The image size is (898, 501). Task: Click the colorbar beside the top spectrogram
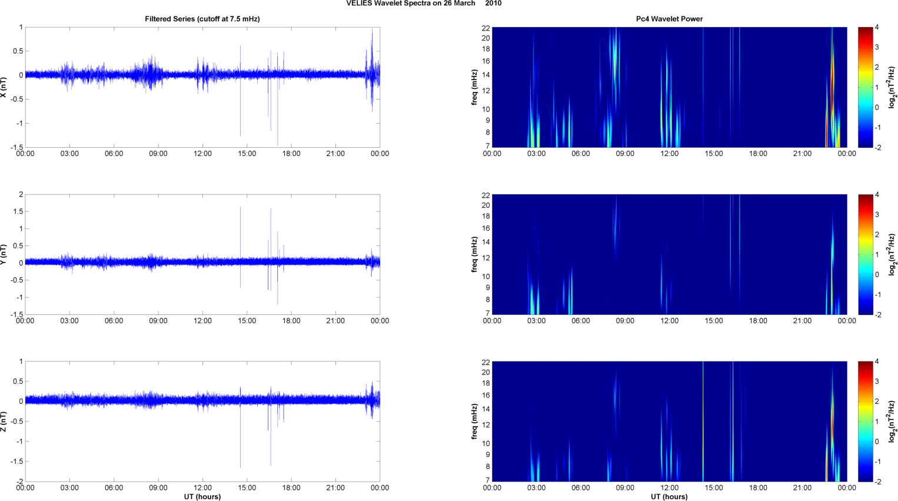coord(865,87)
